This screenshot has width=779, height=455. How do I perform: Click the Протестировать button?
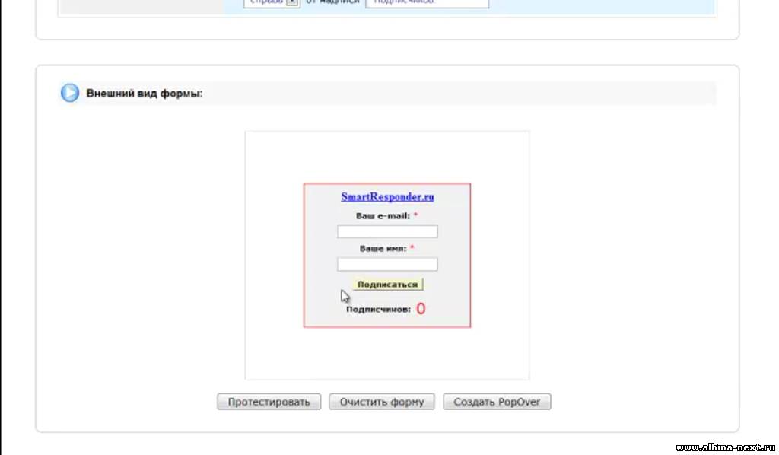(269, 402)
